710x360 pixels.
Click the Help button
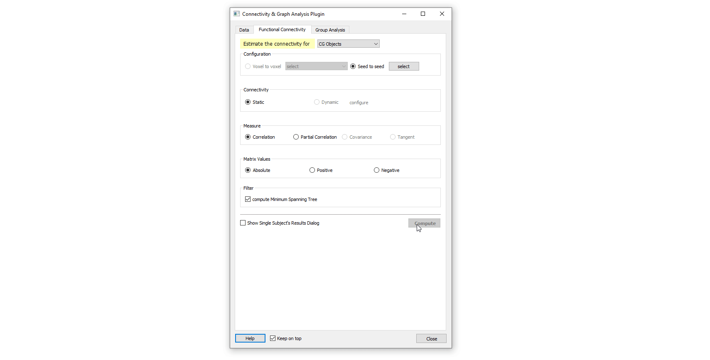[250, 338]
